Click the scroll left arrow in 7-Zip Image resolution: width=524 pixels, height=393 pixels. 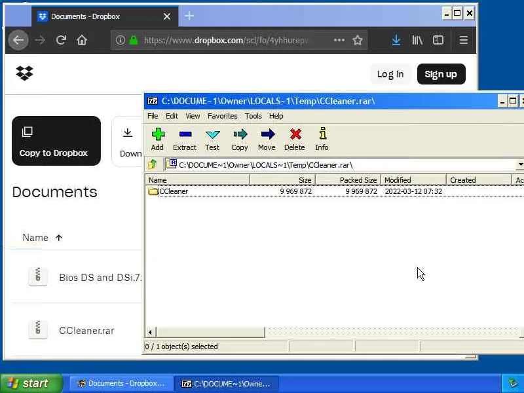click(x=150, y=332)
